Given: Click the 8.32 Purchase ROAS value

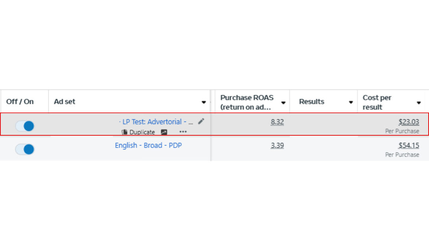Looking at the screenshot, I should [277, 122].
